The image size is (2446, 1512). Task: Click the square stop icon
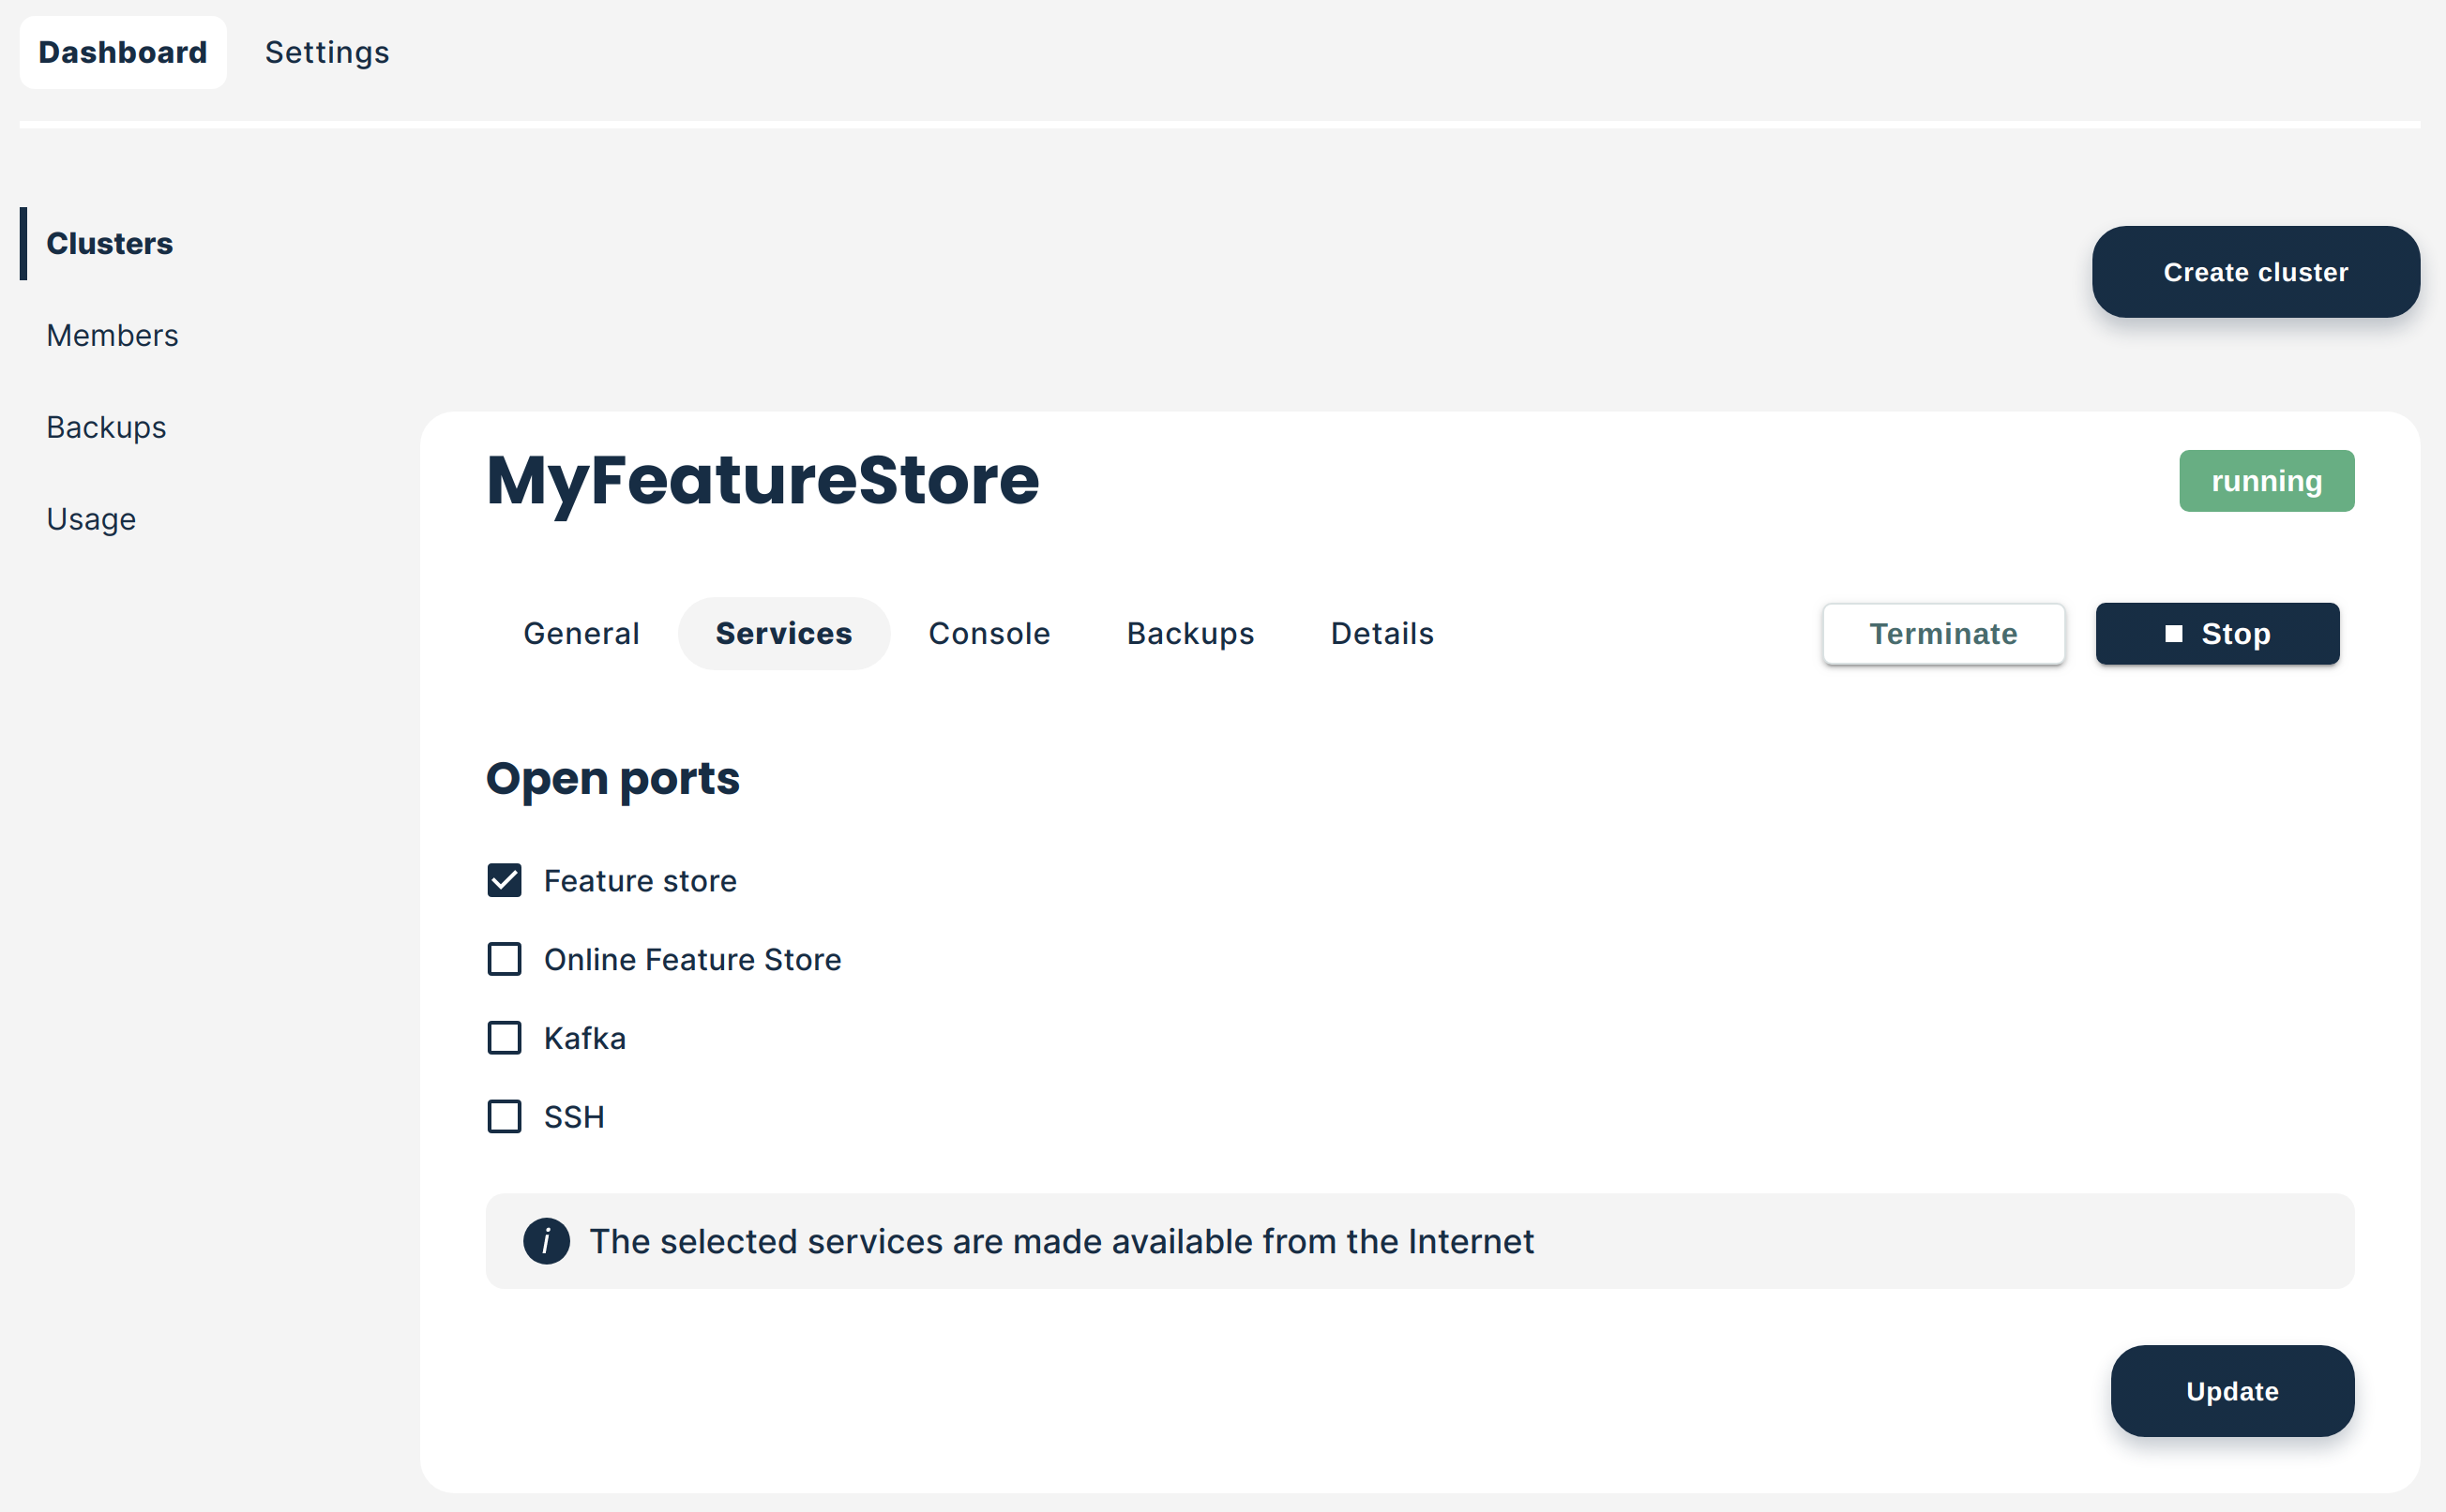point(2174,634)
